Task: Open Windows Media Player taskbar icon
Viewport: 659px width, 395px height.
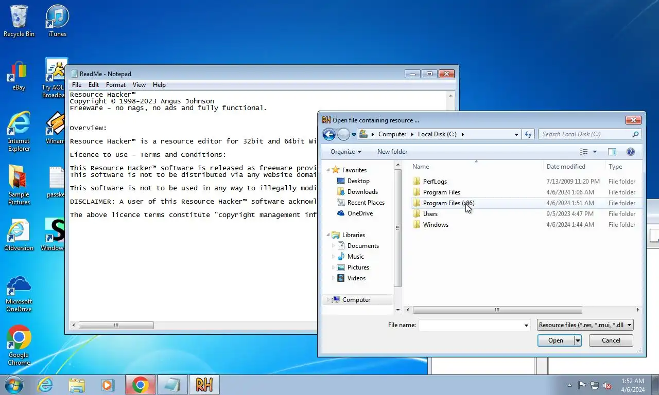Action: click(107, 385)
